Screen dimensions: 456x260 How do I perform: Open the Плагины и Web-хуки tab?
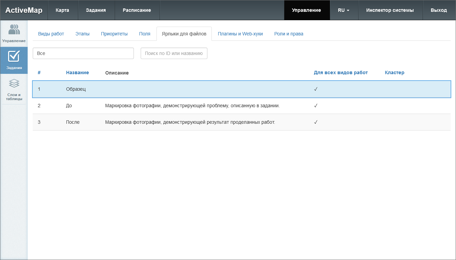pos(240,34)
